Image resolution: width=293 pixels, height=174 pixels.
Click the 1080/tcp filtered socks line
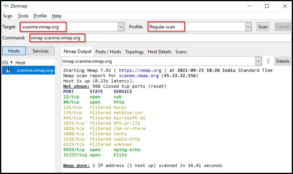pos(95,134)
